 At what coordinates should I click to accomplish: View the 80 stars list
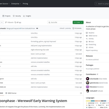point(90,42)
